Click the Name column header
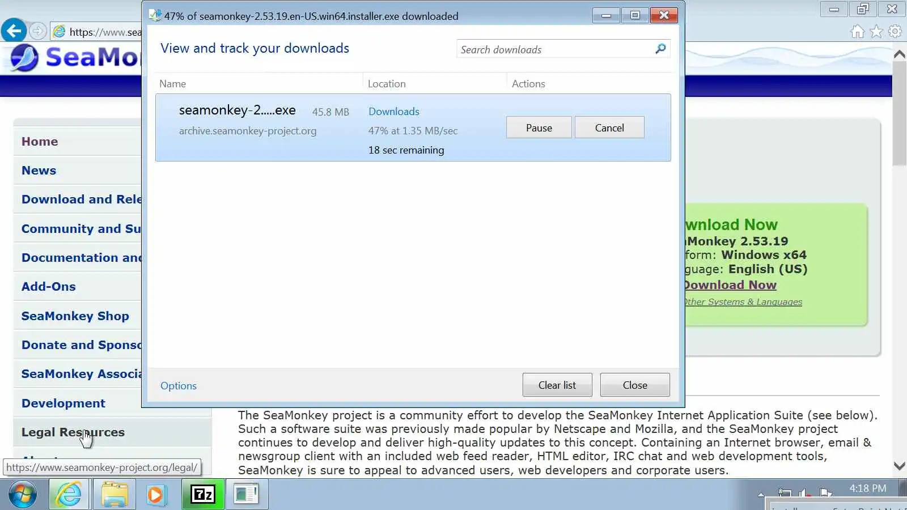 tap(172, 83)
